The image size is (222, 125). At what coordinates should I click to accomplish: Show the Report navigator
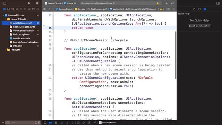[x=38, y=9]
